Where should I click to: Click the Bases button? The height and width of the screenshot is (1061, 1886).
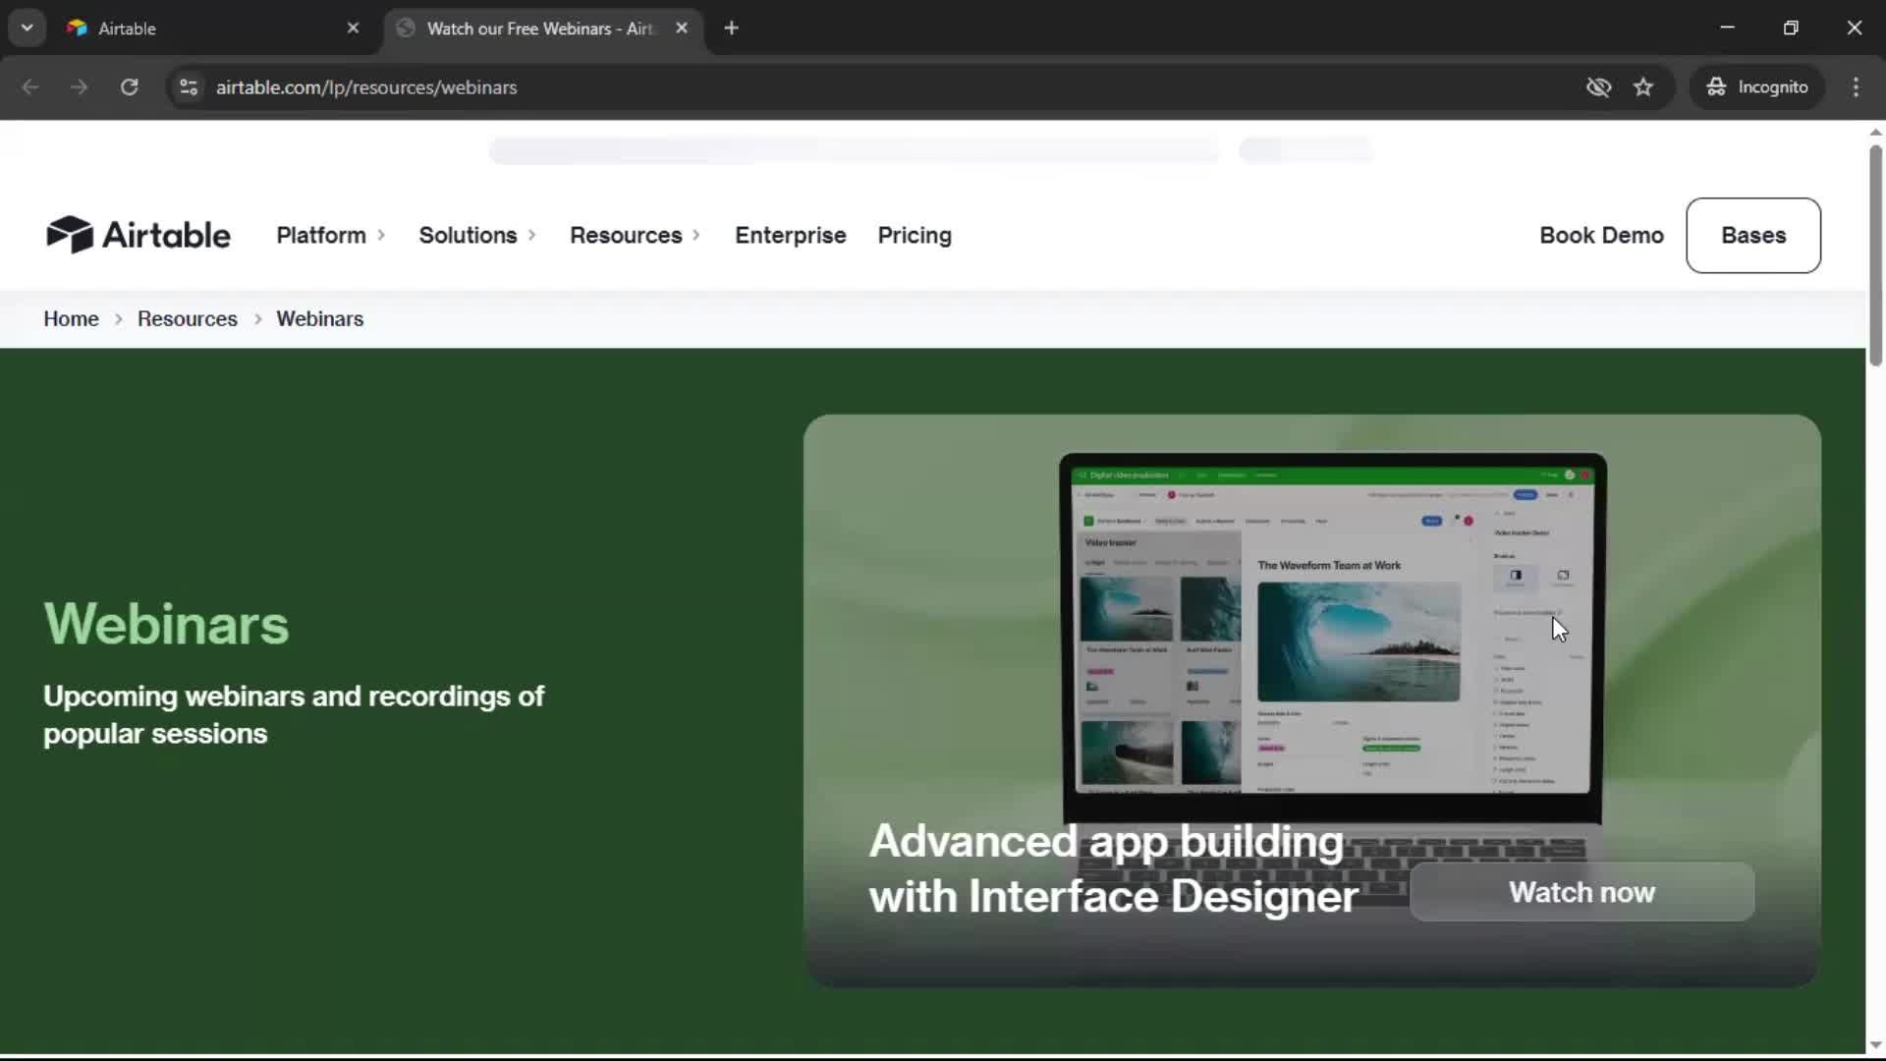1753,236
